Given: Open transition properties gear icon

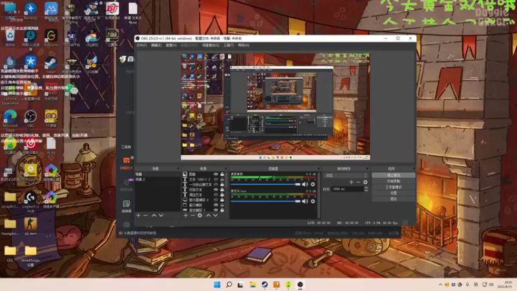Looking at the screenshot, I should click(x=365, y=182).
